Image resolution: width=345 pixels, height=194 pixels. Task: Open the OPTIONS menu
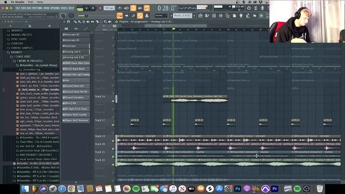click(x=55, y=8)
